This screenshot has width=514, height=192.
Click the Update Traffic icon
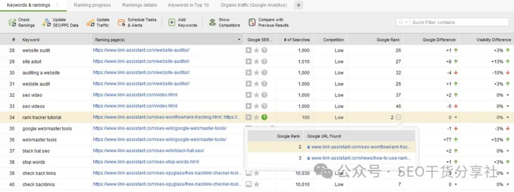pos(90,22)
